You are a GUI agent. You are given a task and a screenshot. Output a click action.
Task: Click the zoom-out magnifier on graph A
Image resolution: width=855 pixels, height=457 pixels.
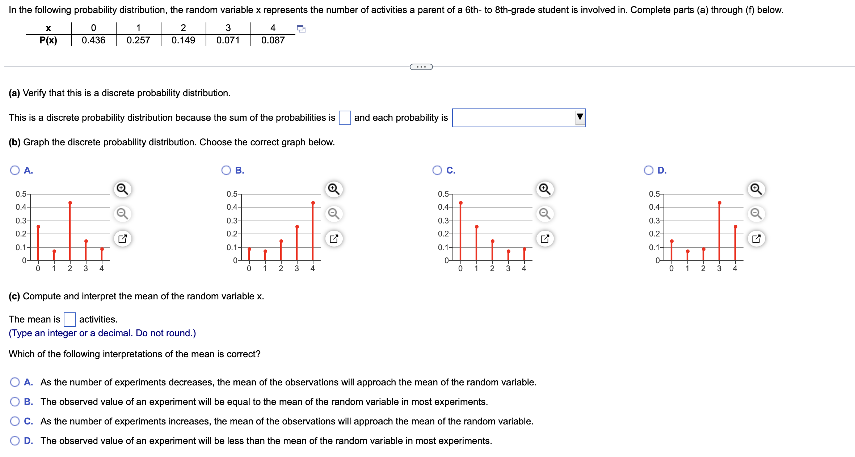122,214
